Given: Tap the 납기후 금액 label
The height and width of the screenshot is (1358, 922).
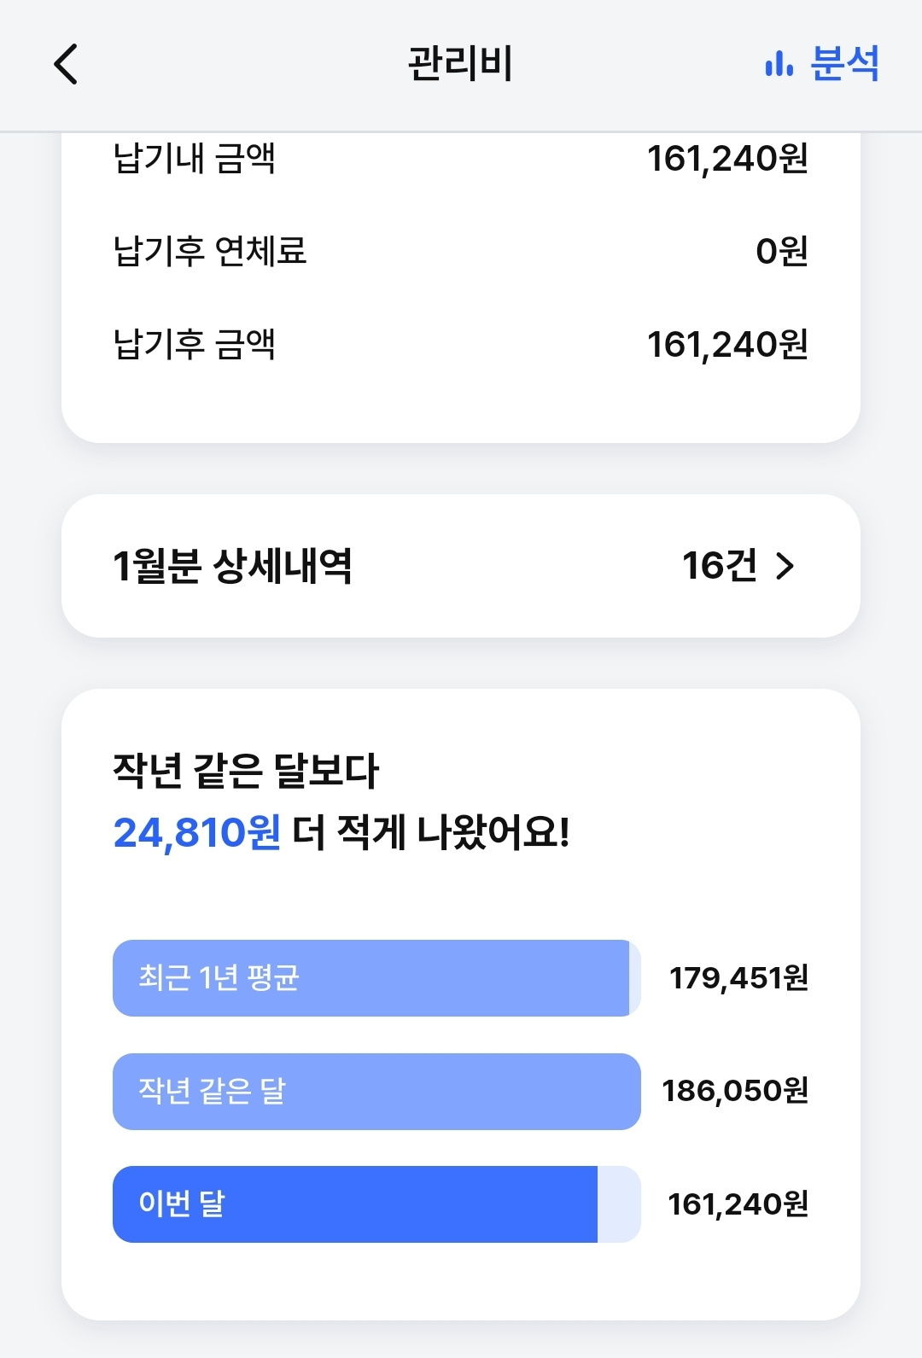Looking at the screenshot, I should tap(195, 344).
